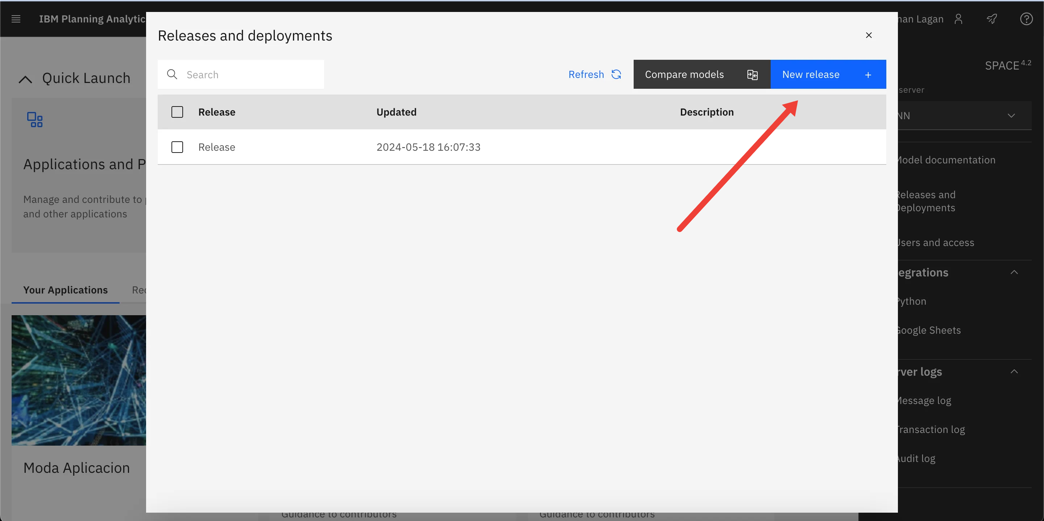Click the hamburger menu icon
The width and height of the screenshot is (1044, 521).
click(x=16, y=18)
